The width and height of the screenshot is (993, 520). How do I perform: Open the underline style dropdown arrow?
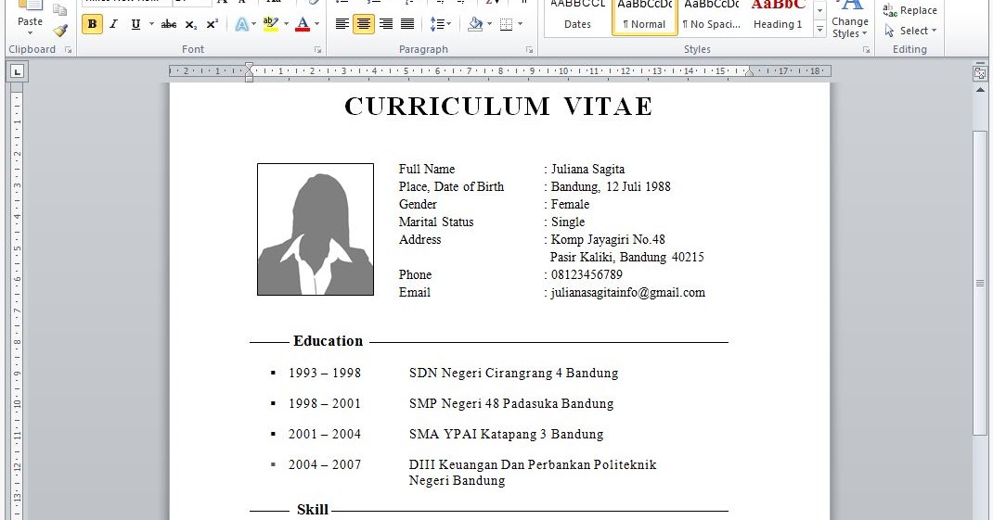coord(151,24)
